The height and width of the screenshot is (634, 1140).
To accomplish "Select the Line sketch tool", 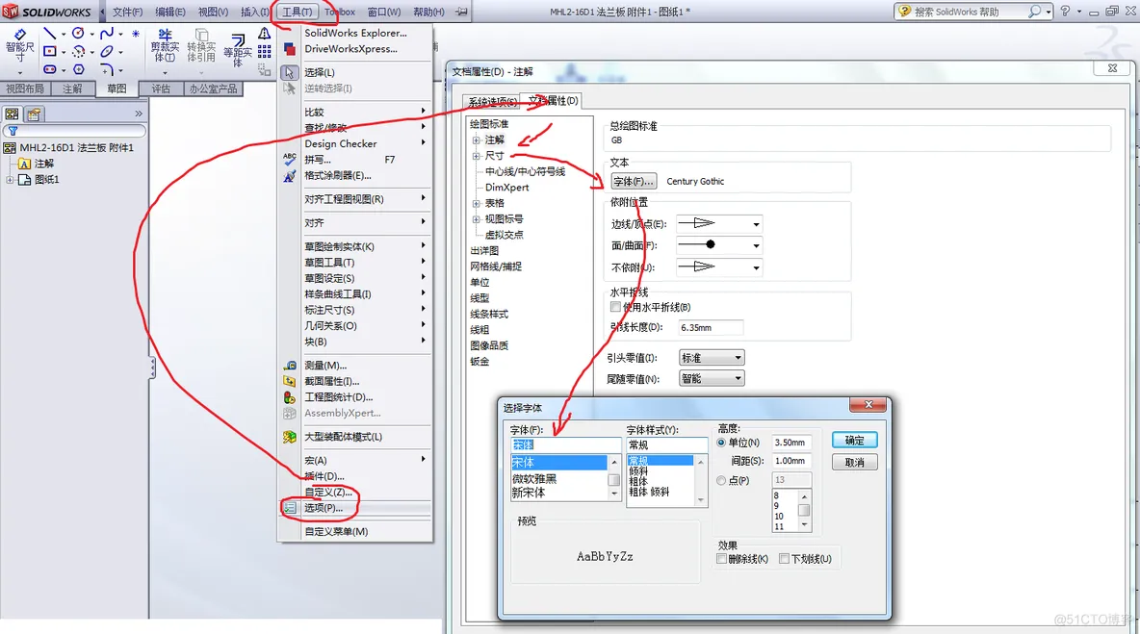I will pyautogui.click(x=49, y=34).
